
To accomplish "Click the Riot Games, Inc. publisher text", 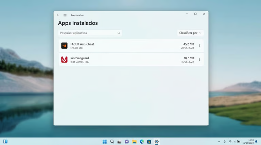I will point(80,62).
